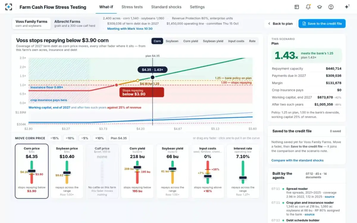Save to the credit file
Image resolution: width=357 pixels, height=223 pixels.
pyautogui.click(x=322, y=24)
